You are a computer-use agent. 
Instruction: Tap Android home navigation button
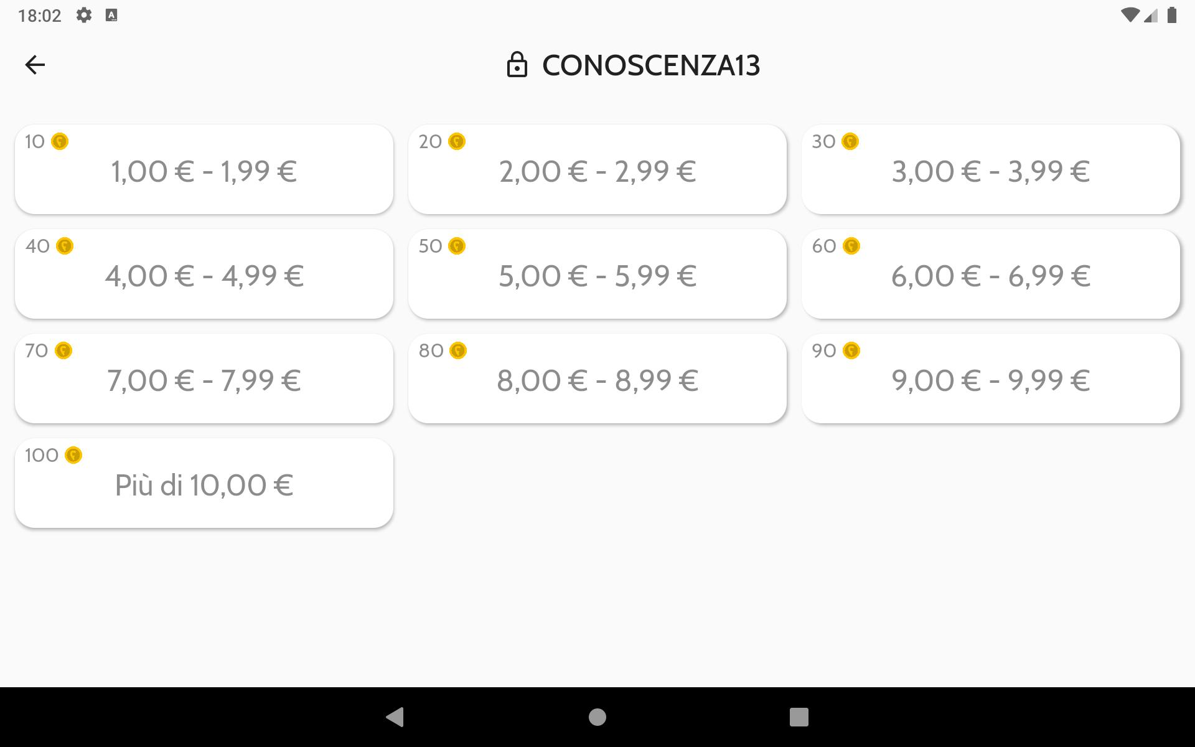597,717
